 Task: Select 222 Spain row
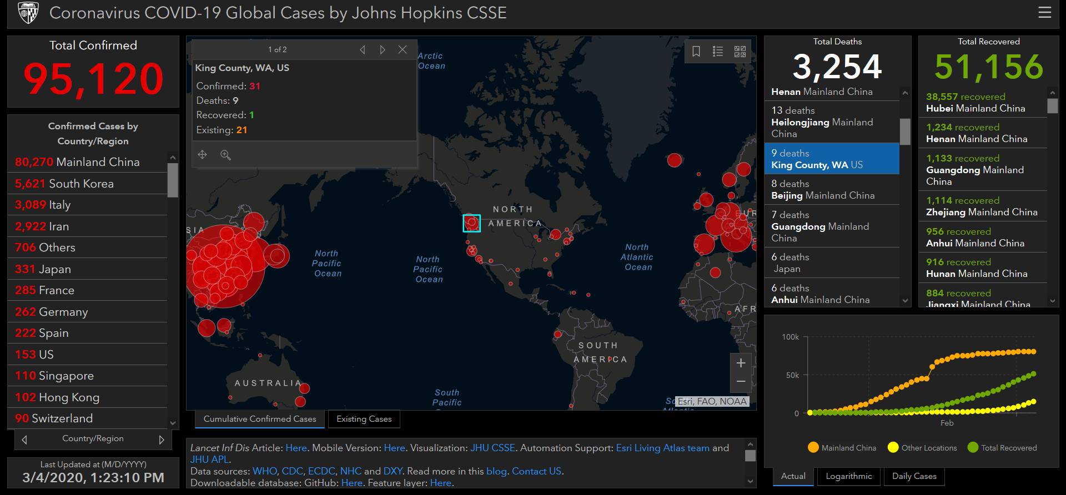coord(88,333)
